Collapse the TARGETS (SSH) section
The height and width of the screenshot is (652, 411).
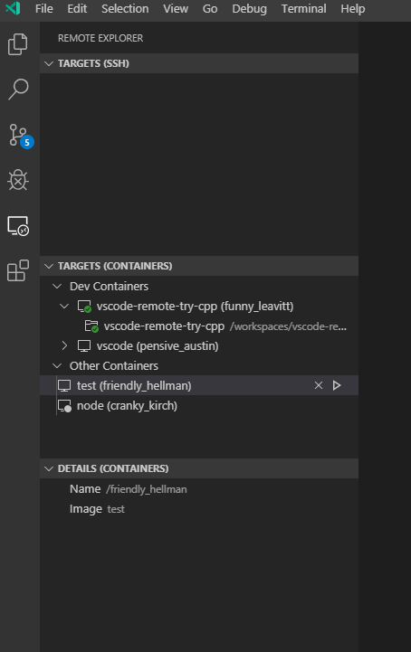49,63
